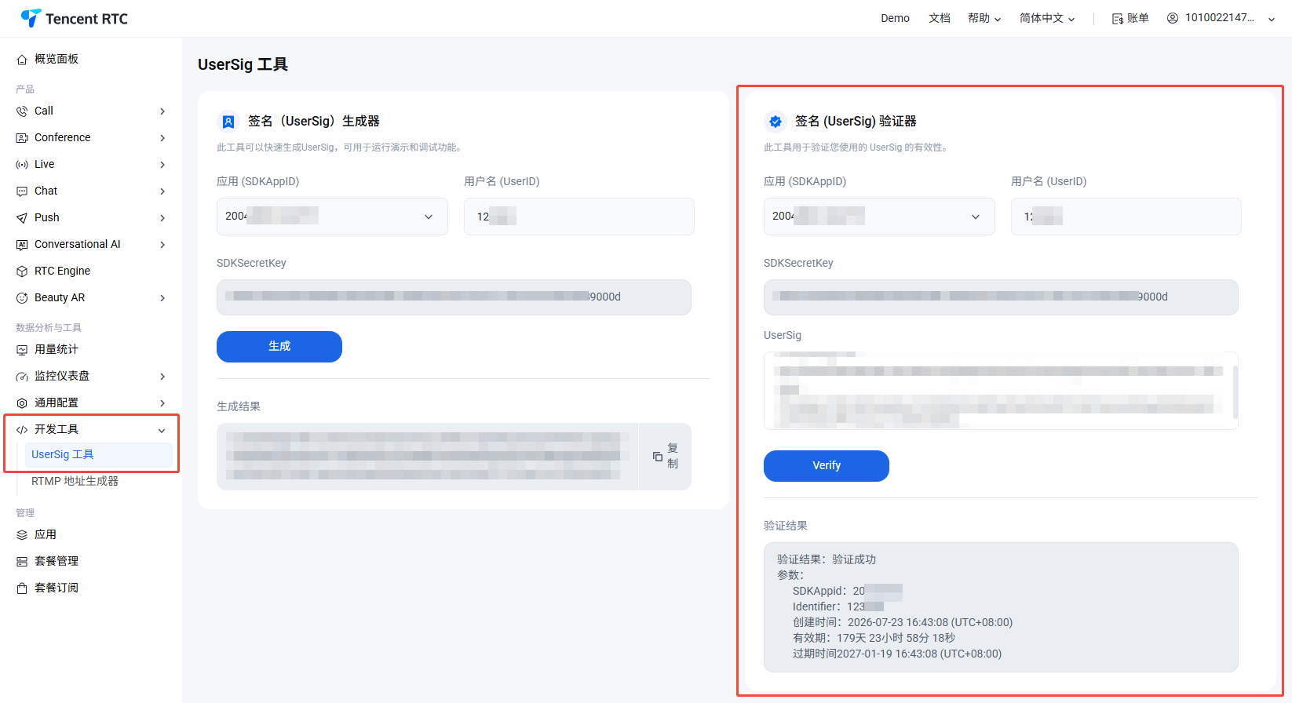Image resolution: width=1292 pixels, height=703 pixels.
Task: Open the generator SDKAppID dropdown
Action: point(332,217)
